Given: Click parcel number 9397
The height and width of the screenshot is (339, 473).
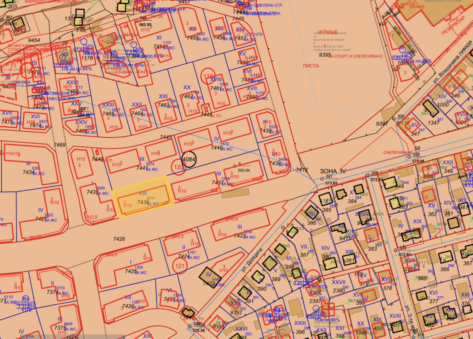Looking at the screenshot, I should [382, 124].
